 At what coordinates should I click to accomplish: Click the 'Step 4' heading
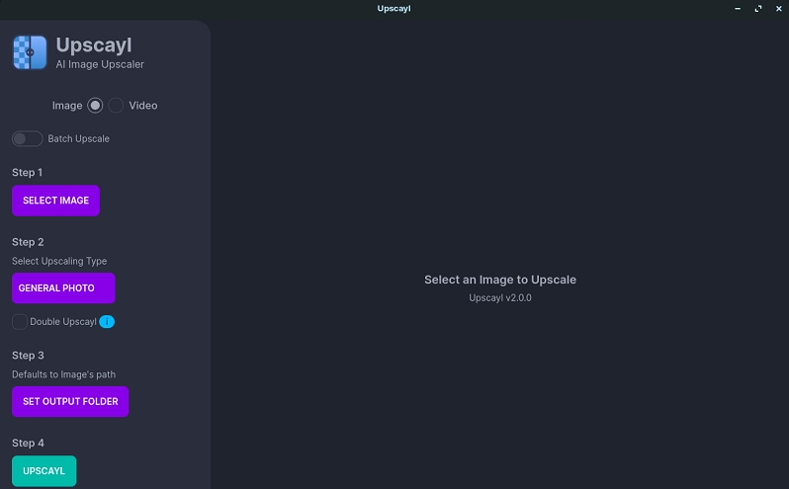coord(28,444)
